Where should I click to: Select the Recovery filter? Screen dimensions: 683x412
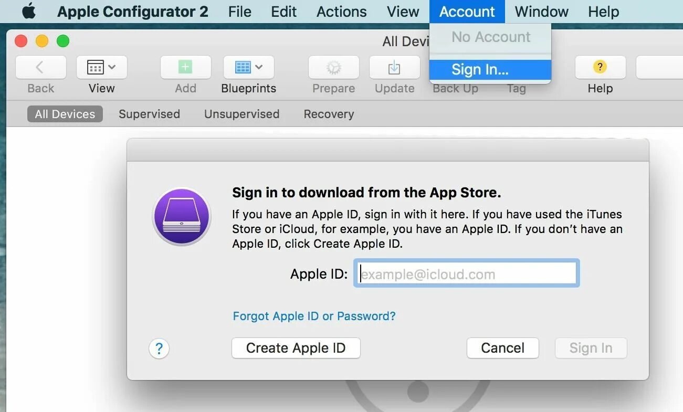tap(329, 114)
